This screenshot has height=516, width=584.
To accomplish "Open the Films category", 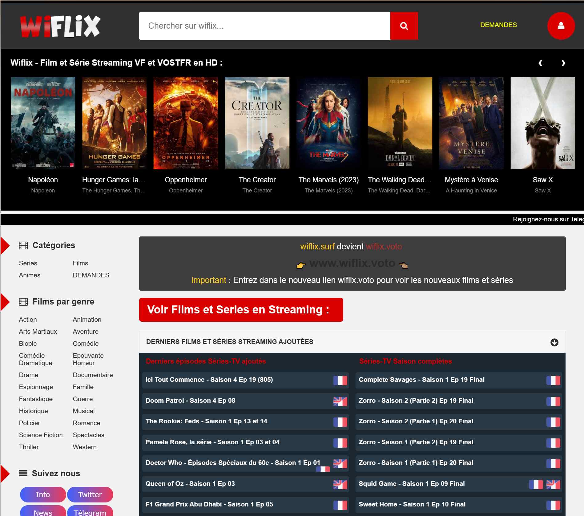I will (x=80, y=263).
